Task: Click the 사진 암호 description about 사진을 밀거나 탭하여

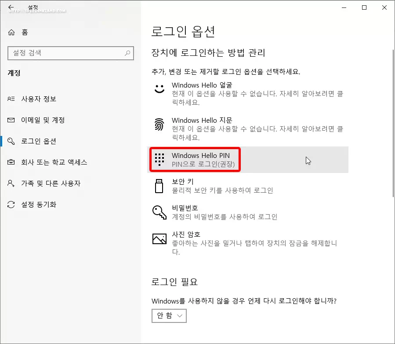Action: [254, 247]
